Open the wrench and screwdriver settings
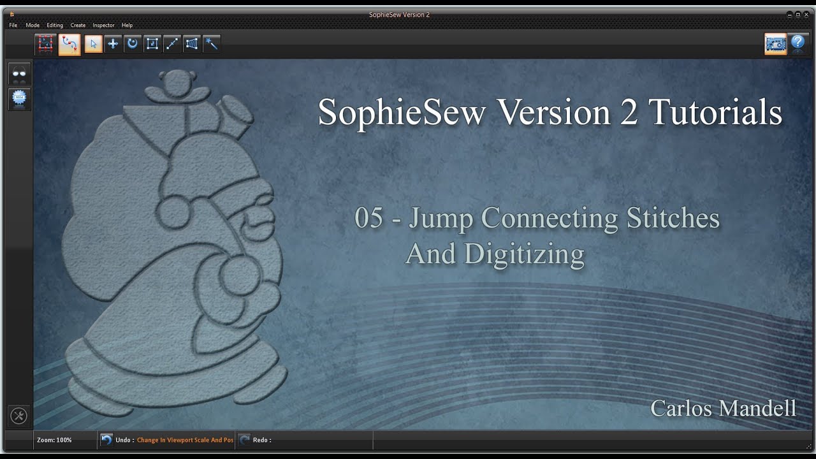This screenshot has width=816, height=459. (x=18, y=416)
